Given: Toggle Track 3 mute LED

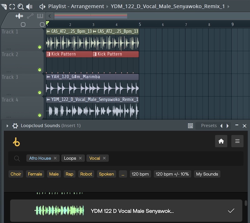Looking at the screenshot, I should tap(40, 92).
